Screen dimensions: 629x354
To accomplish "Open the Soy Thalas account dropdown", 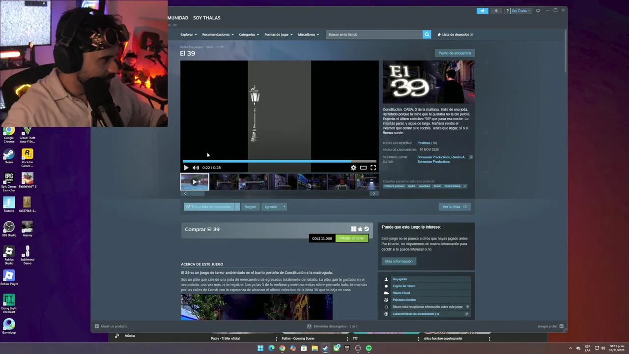I will pos(521,11).
